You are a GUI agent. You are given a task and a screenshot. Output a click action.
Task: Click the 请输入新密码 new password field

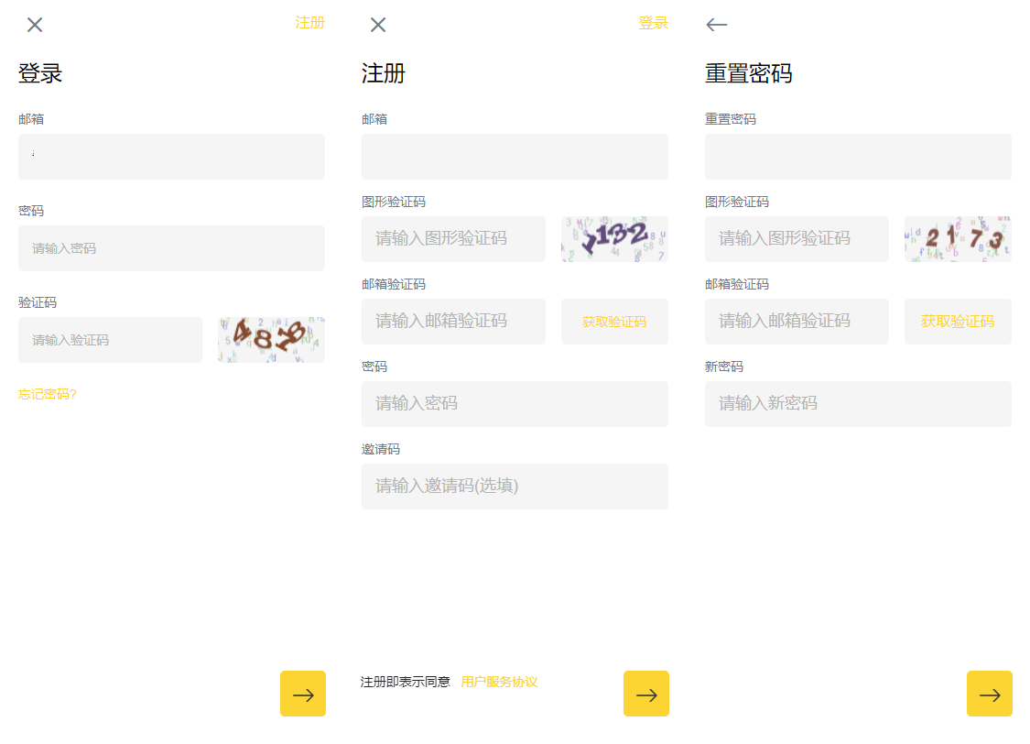coord(858,404)
